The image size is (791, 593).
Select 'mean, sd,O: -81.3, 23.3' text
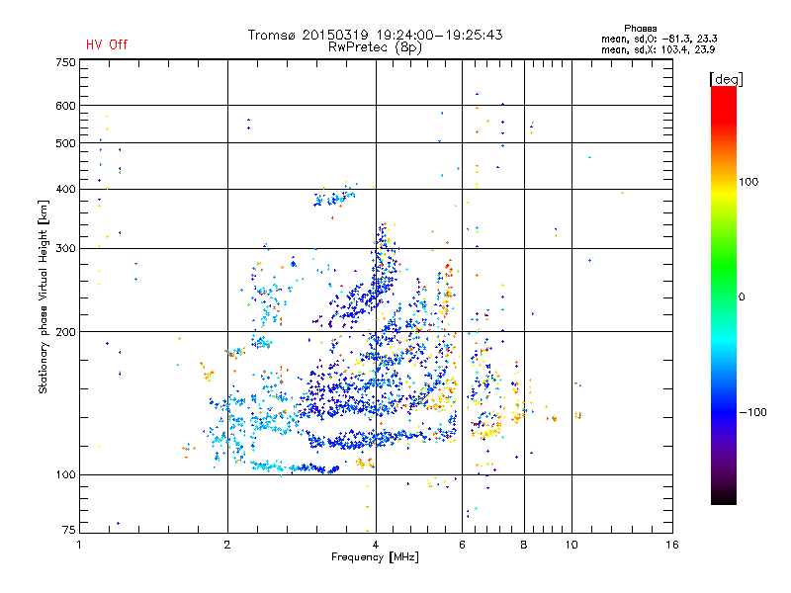659,39
